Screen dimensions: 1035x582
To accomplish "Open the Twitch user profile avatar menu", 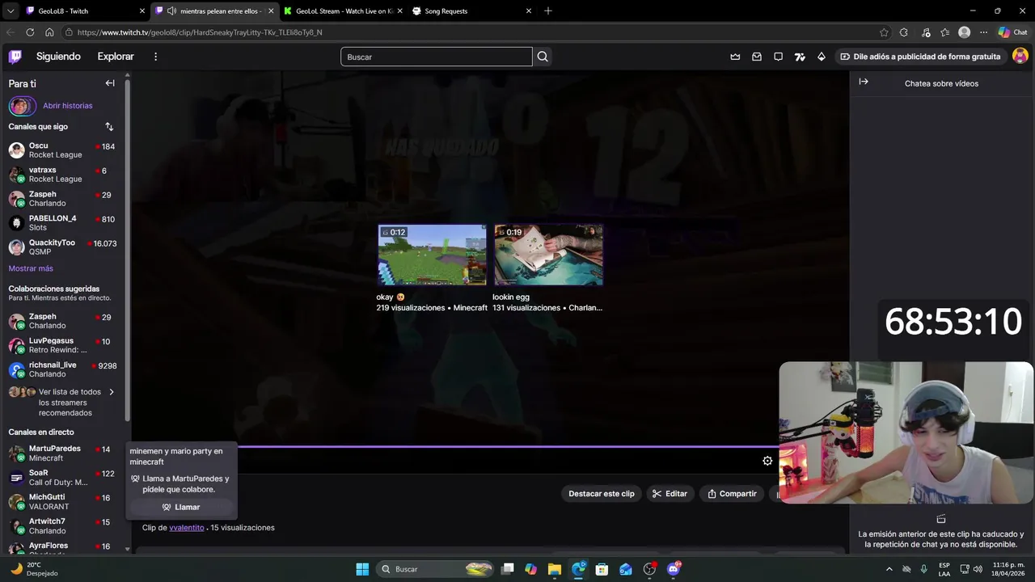I will (x=1020, y=56).
